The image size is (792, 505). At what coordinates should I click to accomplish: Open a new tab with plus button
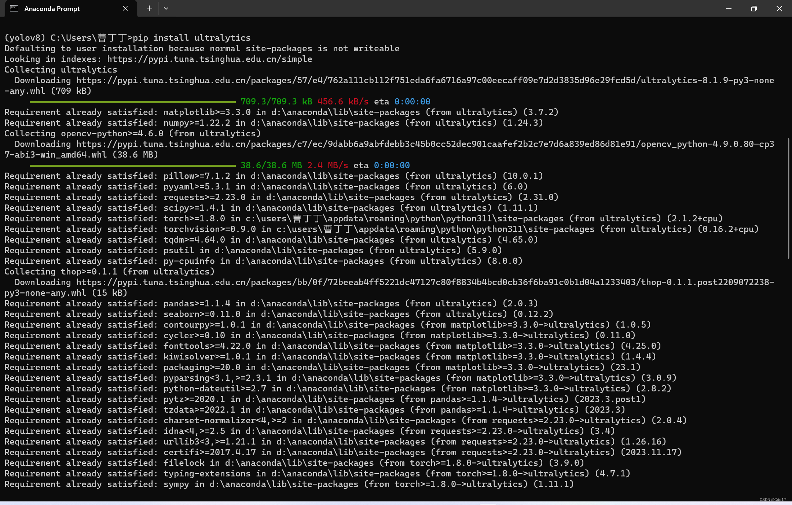(149, 8)
